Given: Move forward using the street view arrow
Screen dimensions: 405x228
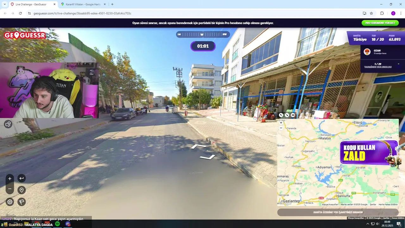Looking at the screenshot, I should point(198,146).
